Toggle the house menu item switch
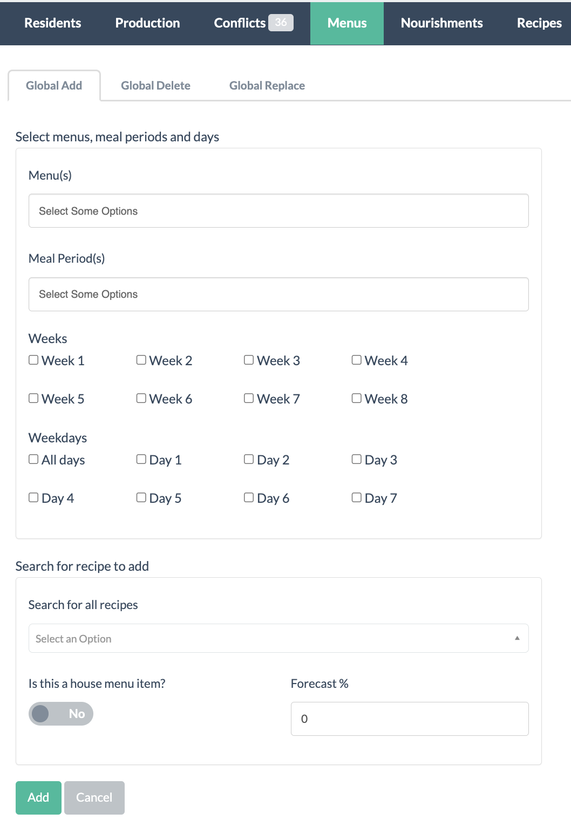 [x=60, y=713]
